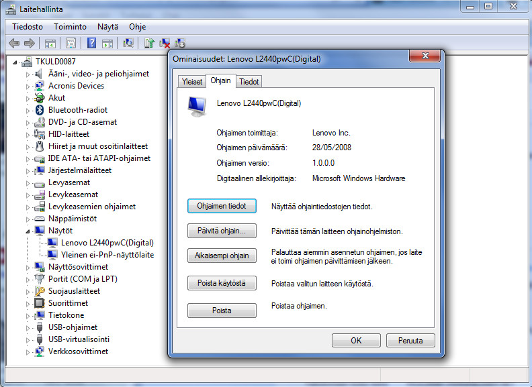Click the USB-ohjaimet plug icon

coord(40,327)
